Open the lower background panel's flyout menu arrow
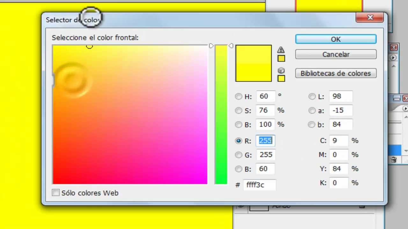 click(405, 108)
